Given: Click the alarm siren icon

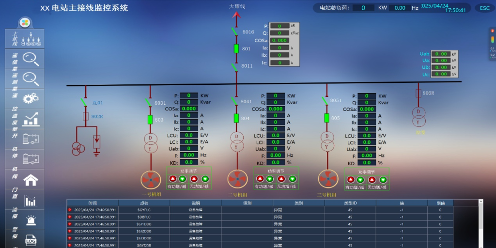Looking at the screenshot, I should click(31, 220).
